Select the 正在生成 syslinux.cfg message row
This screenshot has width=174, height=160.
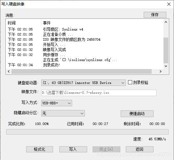pyautogui.click(x=85, y=60)
